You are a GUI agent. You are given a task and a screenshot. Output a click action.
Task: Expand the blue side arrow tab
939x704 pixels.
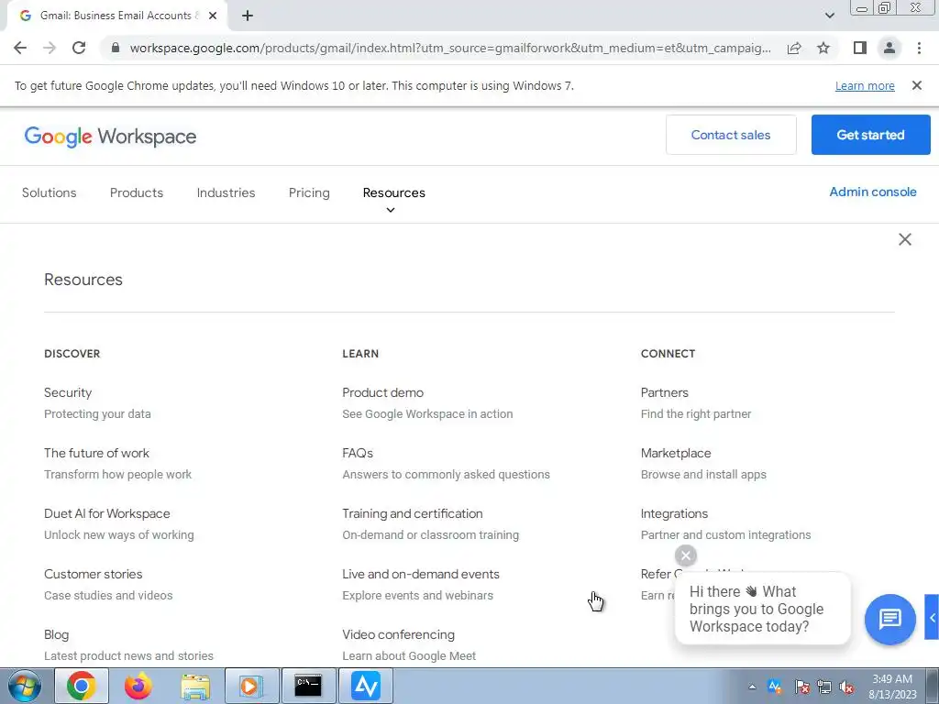[932, 617]
